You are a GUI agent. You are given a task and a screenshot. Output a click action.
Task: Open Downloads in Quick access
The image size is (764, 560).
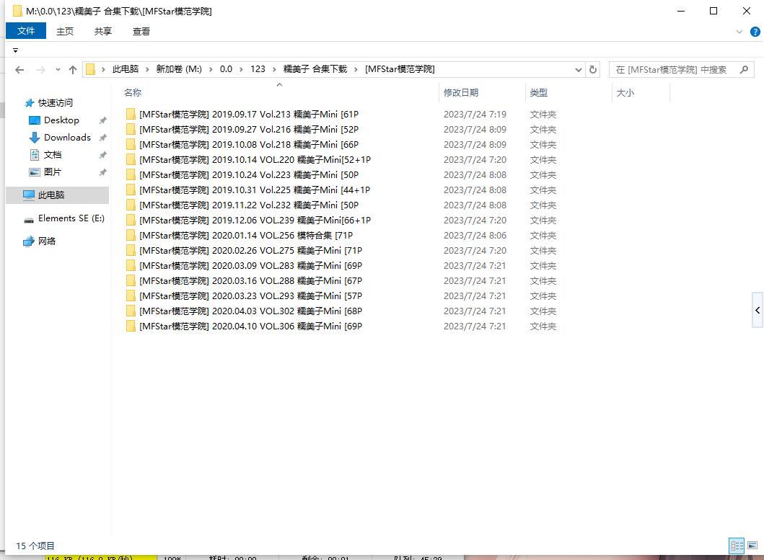click(x=67, y=138)
